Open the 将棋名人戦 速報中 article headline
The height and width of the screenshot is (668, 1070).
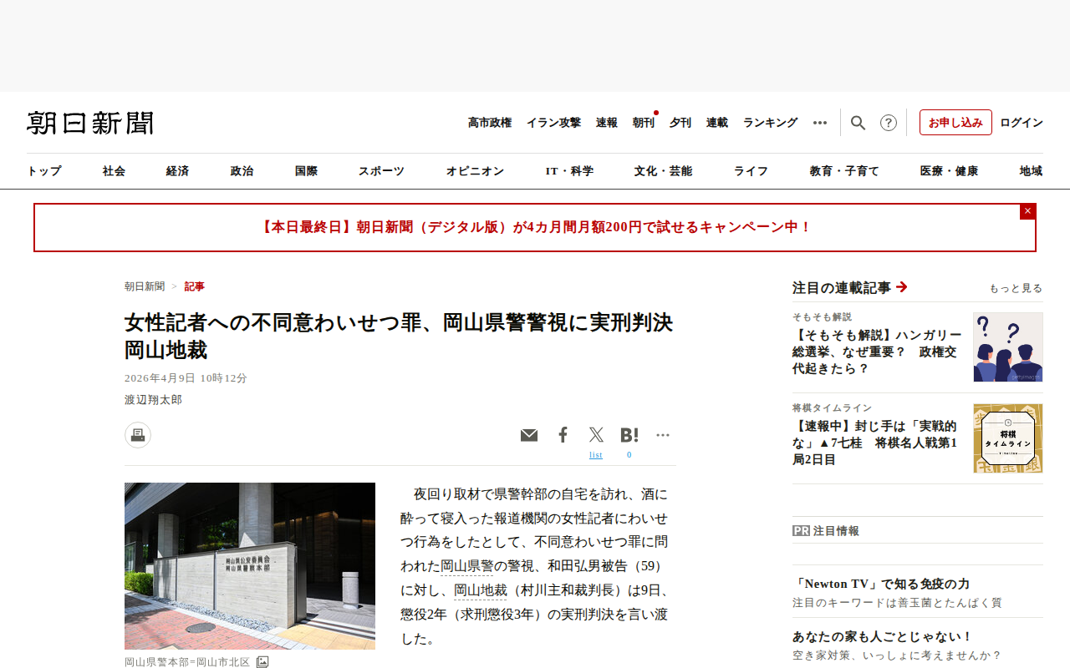875,443
